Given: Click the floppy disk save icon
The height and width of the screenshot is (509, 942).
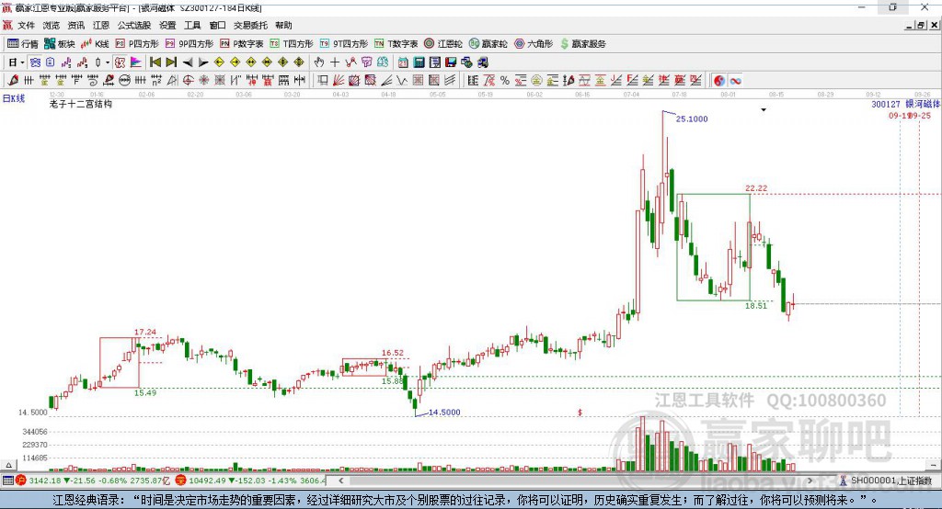Looking at the screenshot, I should (451, 62).
